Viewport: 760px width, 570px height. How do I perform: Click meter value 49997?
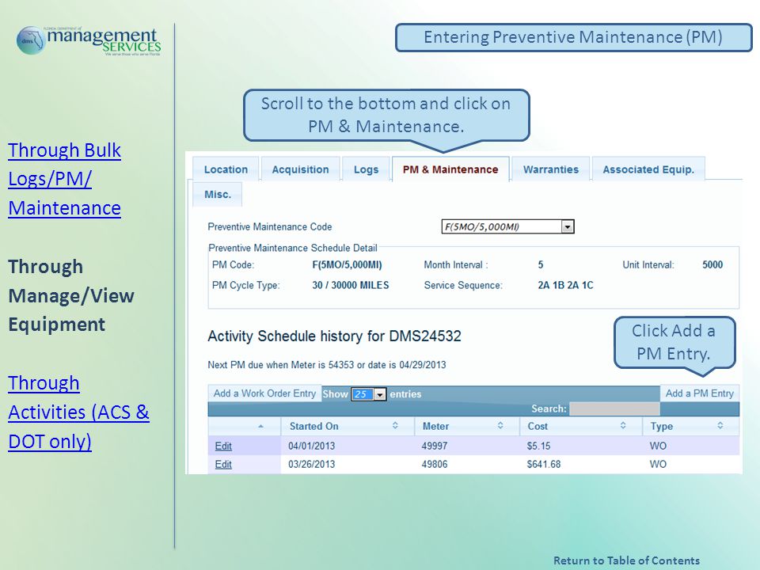(435, 446)
